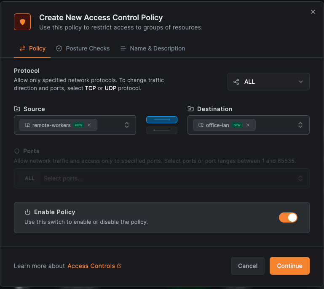Expand the Destination groups selector
The width and height of the screenshot is (324, 289).
300,125
